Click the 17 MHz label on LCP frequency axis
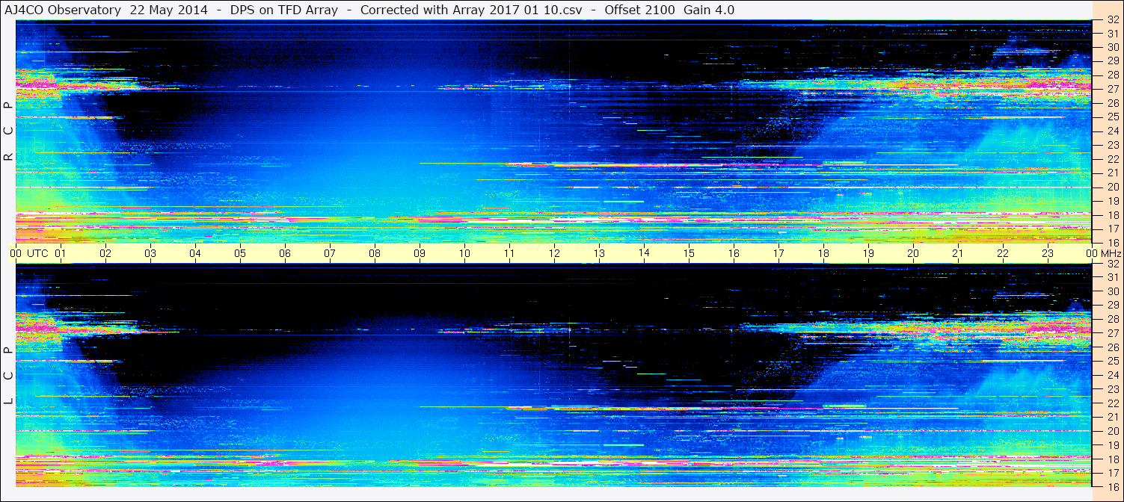The width and height of the screenshot is (1124, 502). tap(1112, 473)
